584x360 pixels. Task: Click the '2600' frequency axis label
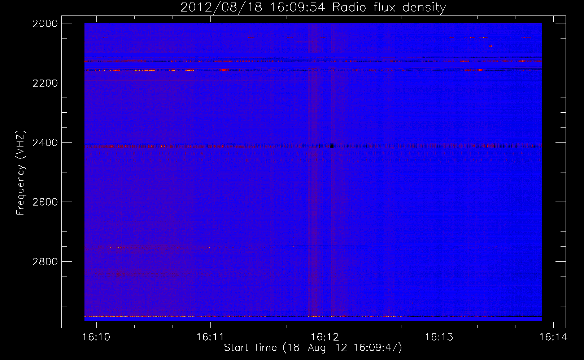click(45, 202)
